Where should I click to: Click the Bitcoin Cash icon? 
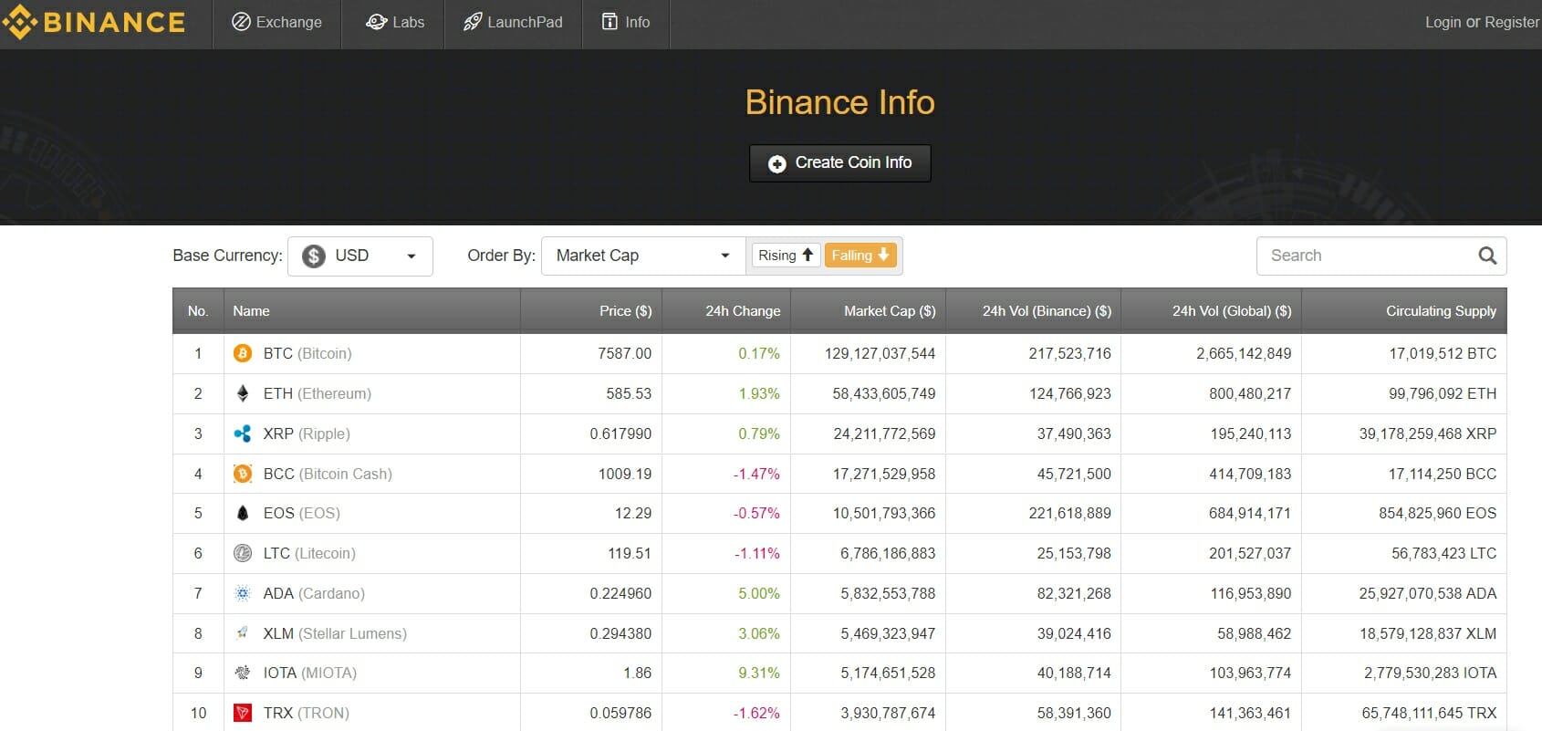243,474
